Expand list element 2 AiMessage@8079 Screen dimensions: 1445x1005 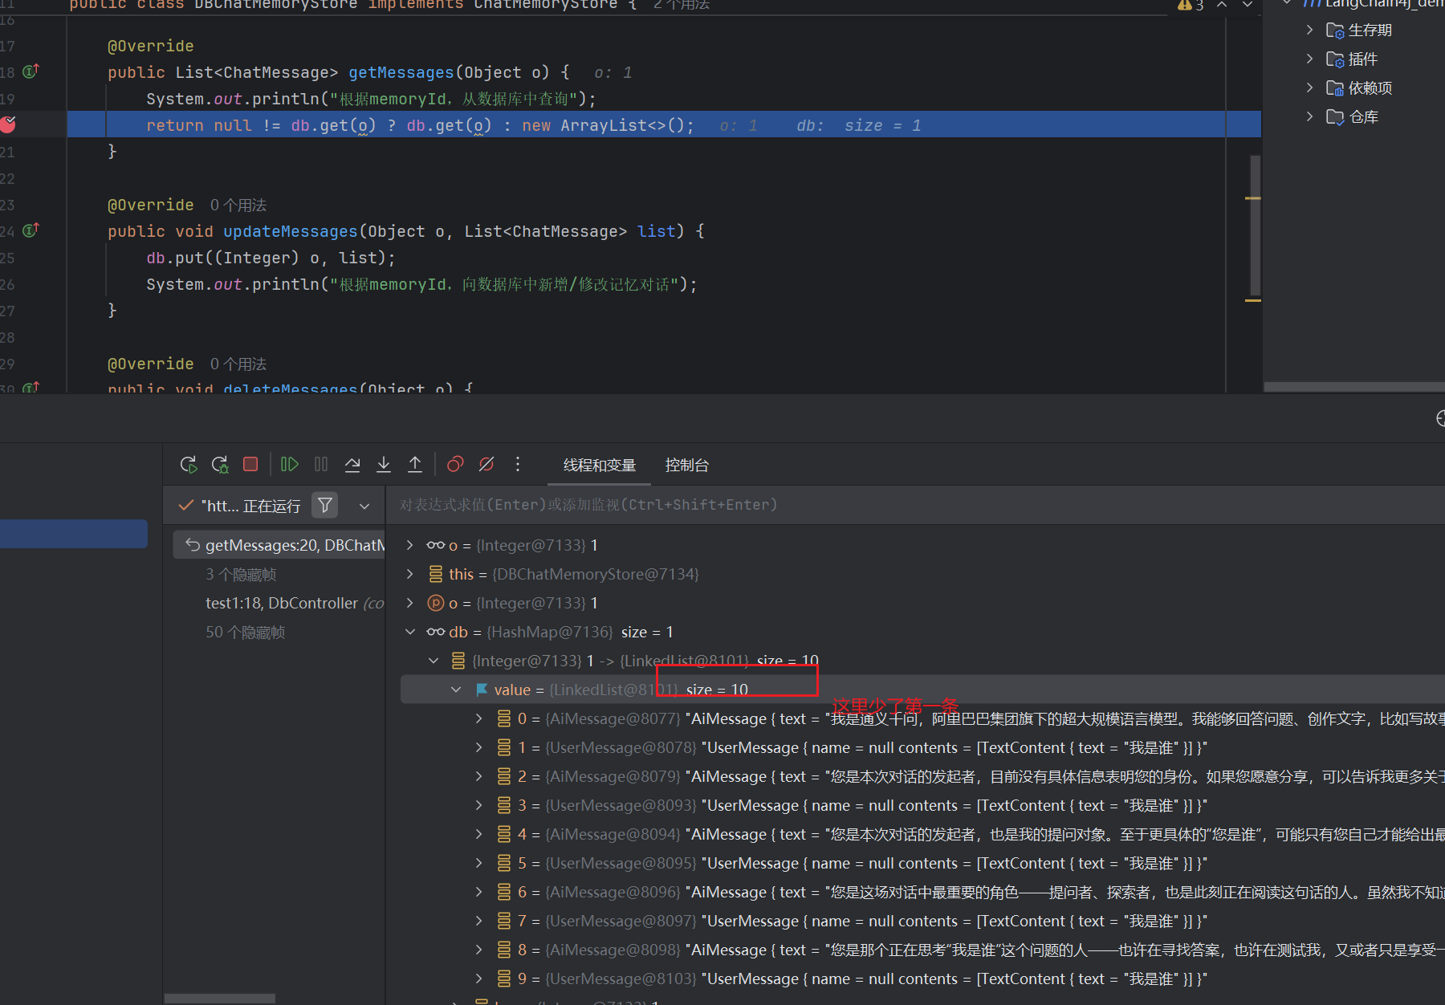[x=479, y=776]
